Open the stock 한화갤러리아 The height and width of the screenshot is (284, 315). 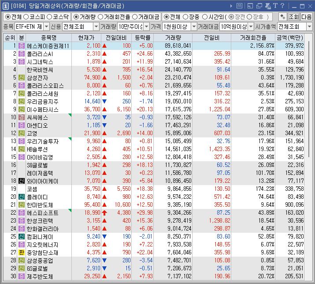[x=43, y=229]
